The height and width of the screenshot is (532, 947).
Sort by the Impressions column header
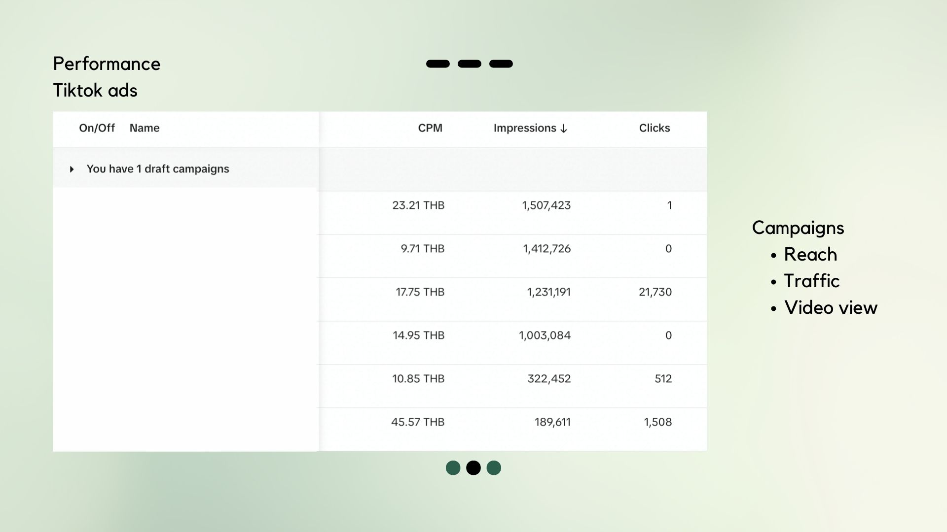pos(530,128)
